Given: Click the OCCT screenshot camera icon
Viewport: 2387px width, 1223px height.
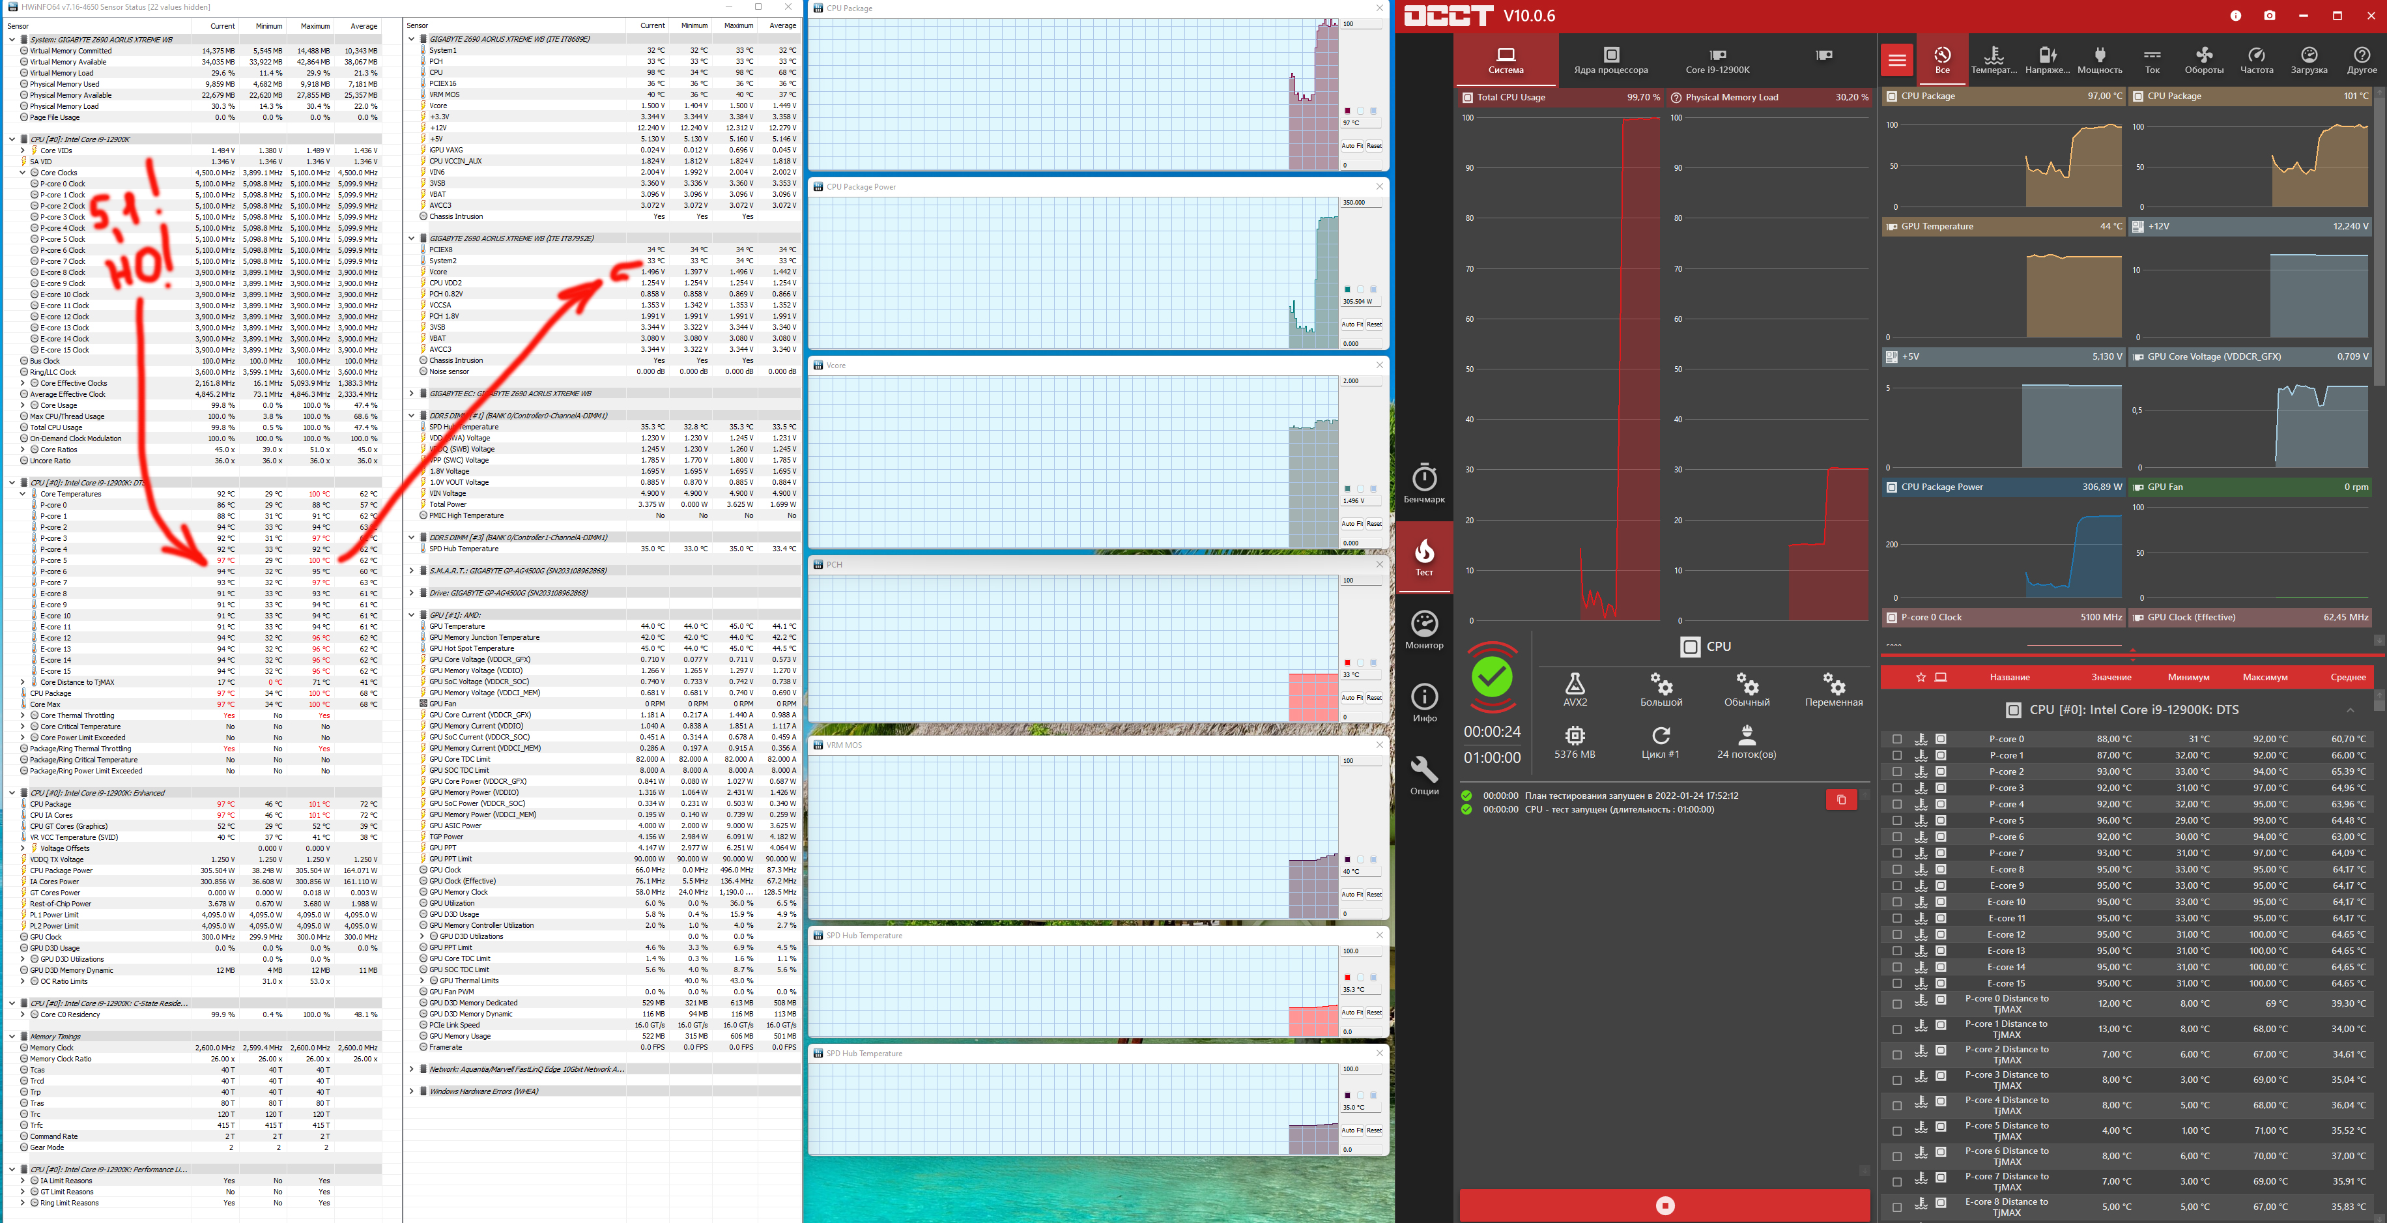Looking at the screenshot, I should (x=2269, y=16).
